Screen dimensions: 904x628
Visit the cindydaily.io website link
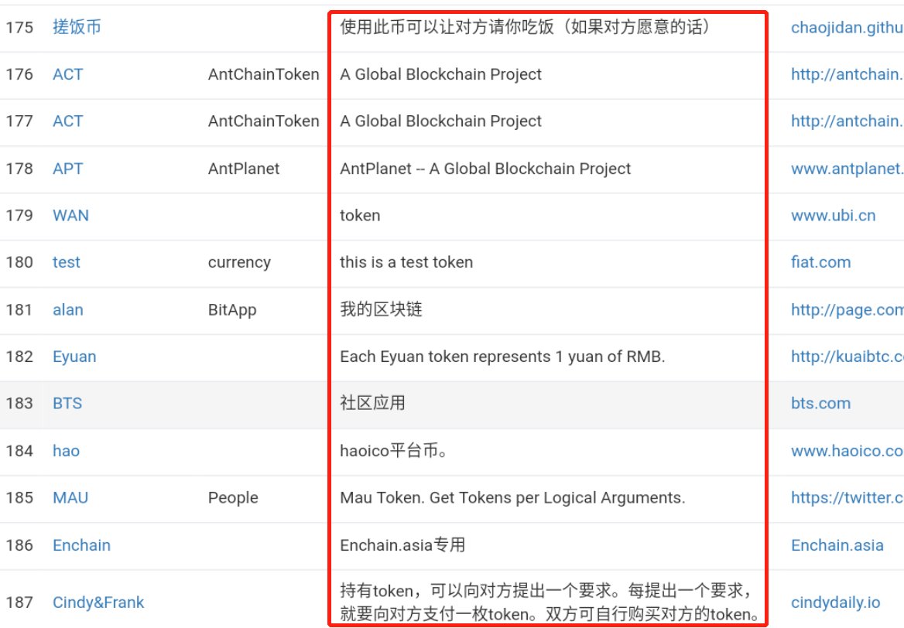click(835, 602)
